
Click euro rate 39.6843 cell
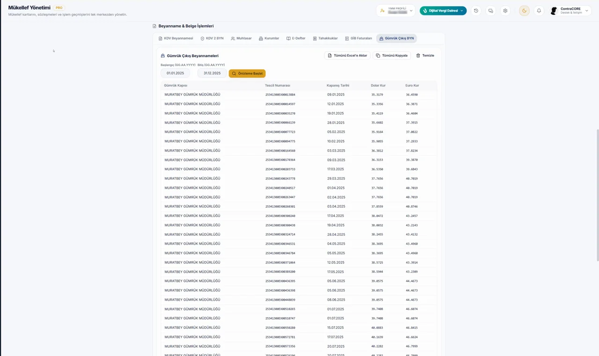[412, 169]
